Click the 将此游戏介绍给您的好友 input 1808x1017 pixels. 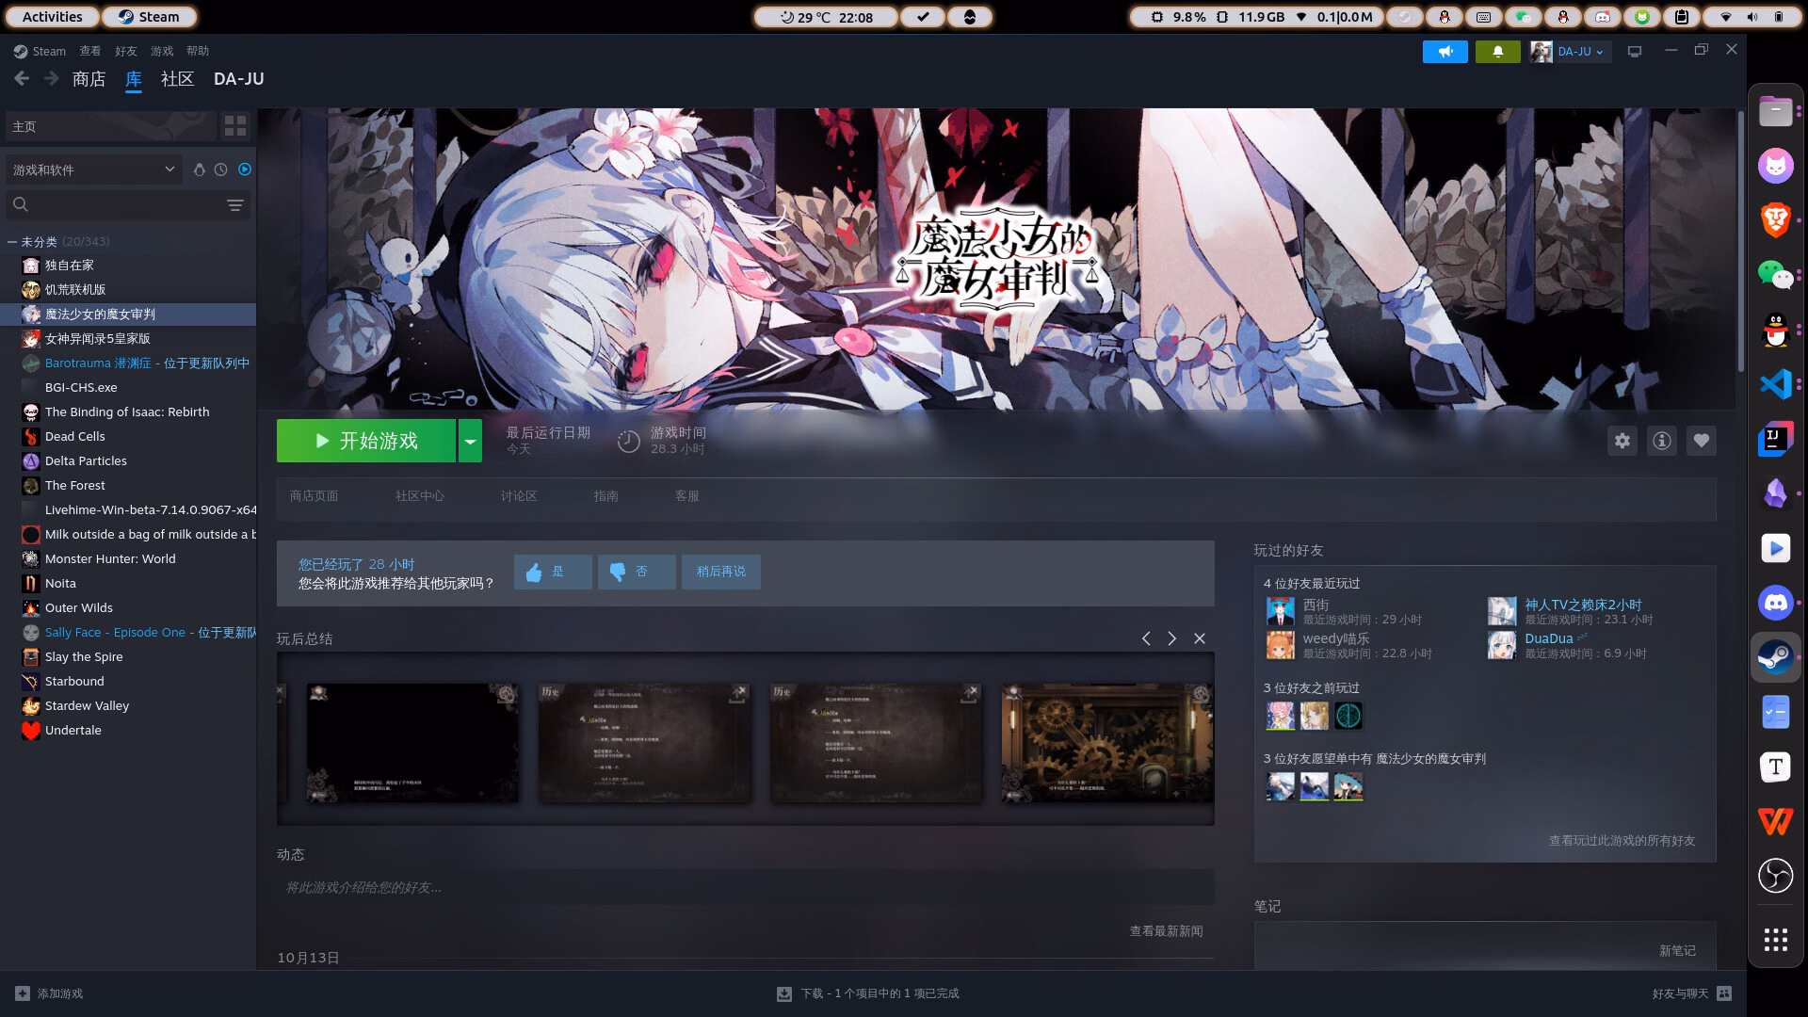click(745, 887)
